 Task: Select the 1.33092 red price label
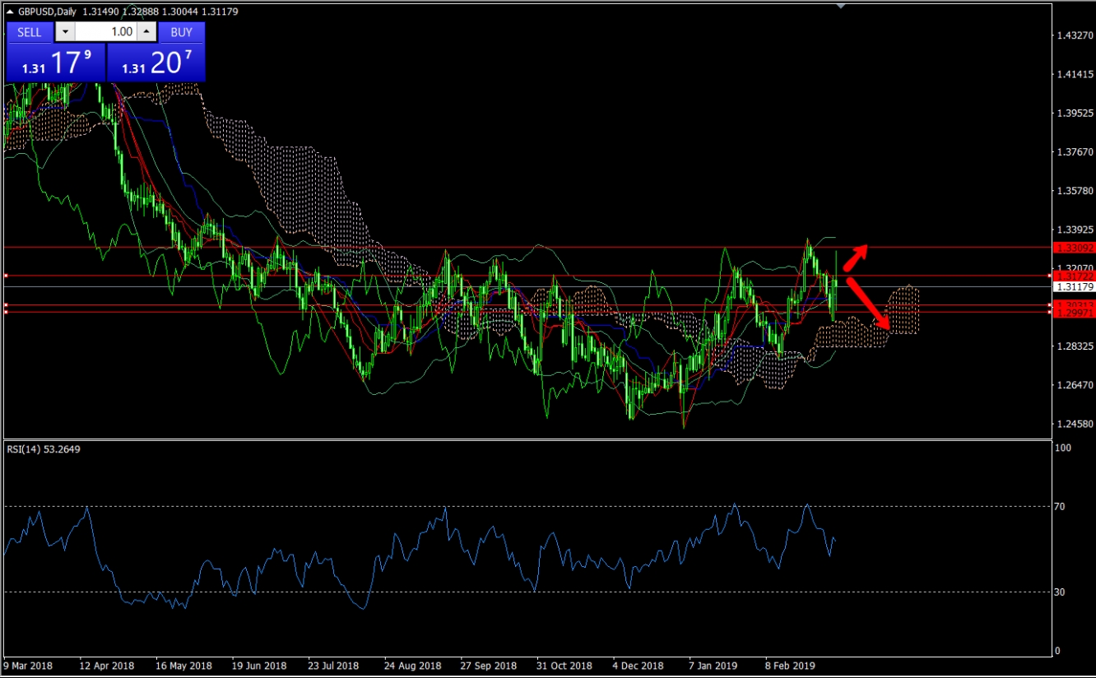pyautogui.click(x=1074, y=247)
